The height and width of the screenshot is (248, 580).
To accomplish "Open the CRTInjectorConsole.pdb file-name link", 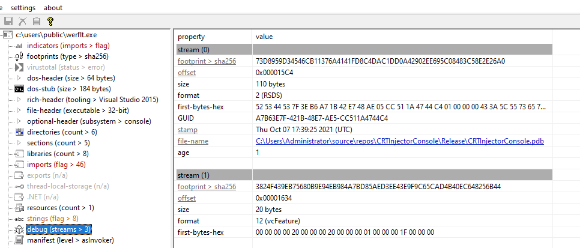I will click(400, 141).
